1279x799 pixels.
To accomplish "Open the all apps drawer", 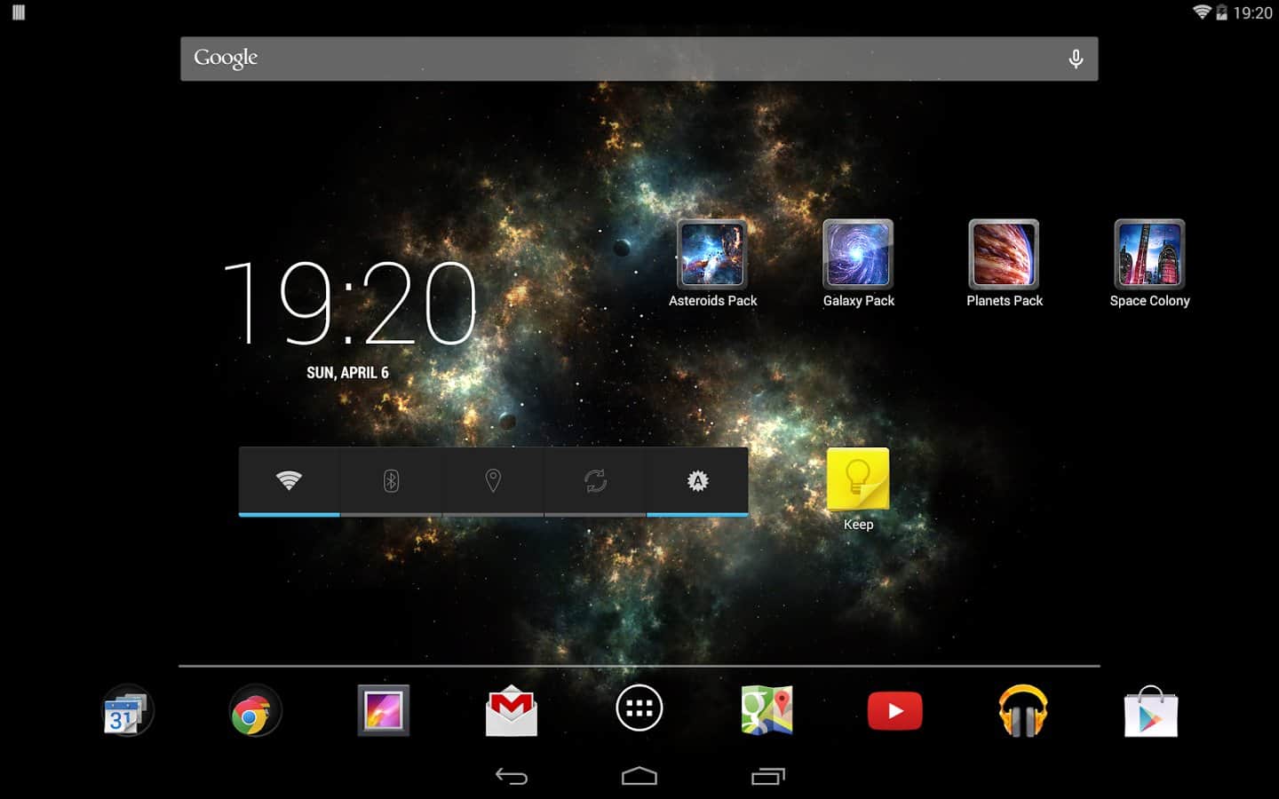I will 639,708.
